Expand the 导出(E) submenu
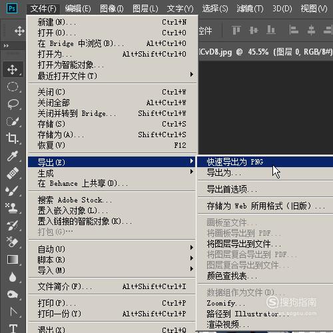This screenshot has width=333, height=333. pos(112,162)
